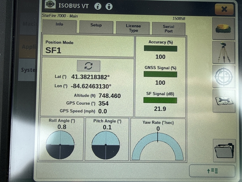This screenshot has height=182, width=242.
Task: Select the Accuracy percent bar
Action: (160, 48)
